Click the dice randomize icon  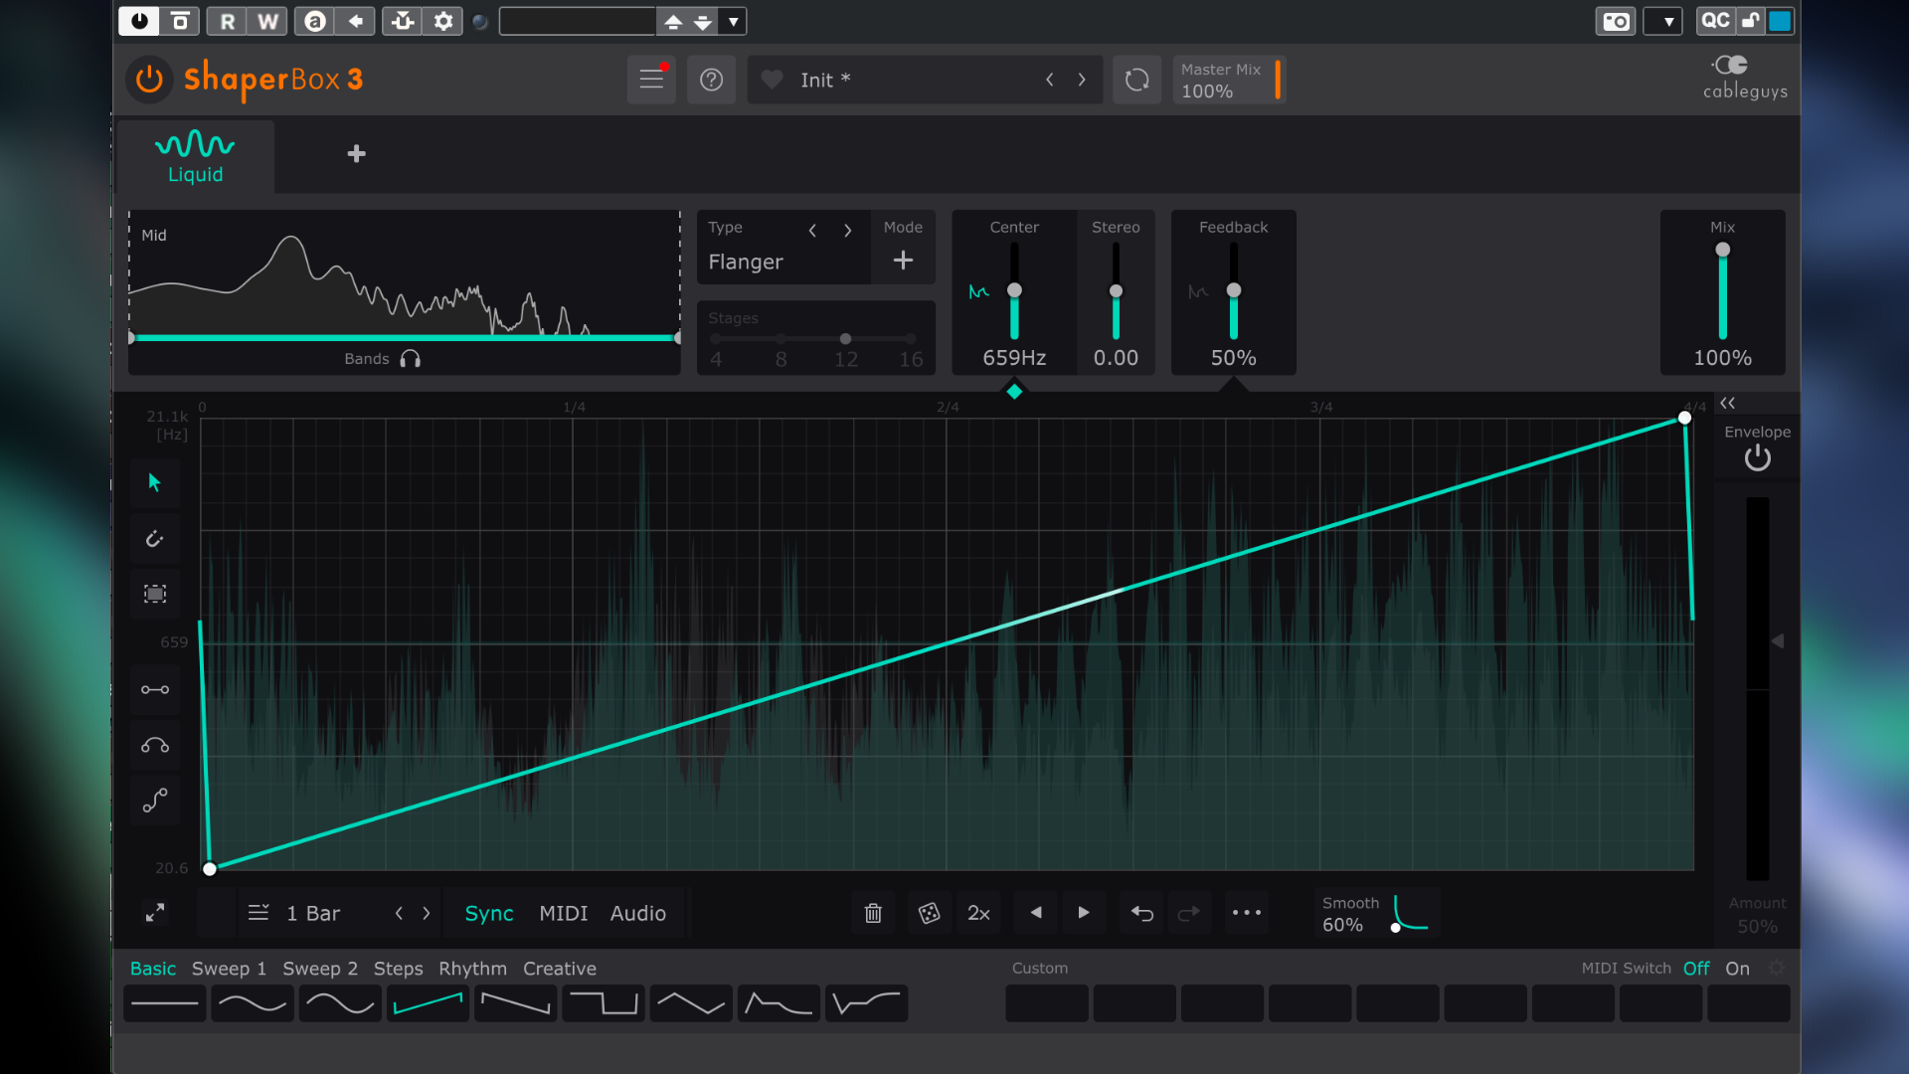click(x=929, y=913)
